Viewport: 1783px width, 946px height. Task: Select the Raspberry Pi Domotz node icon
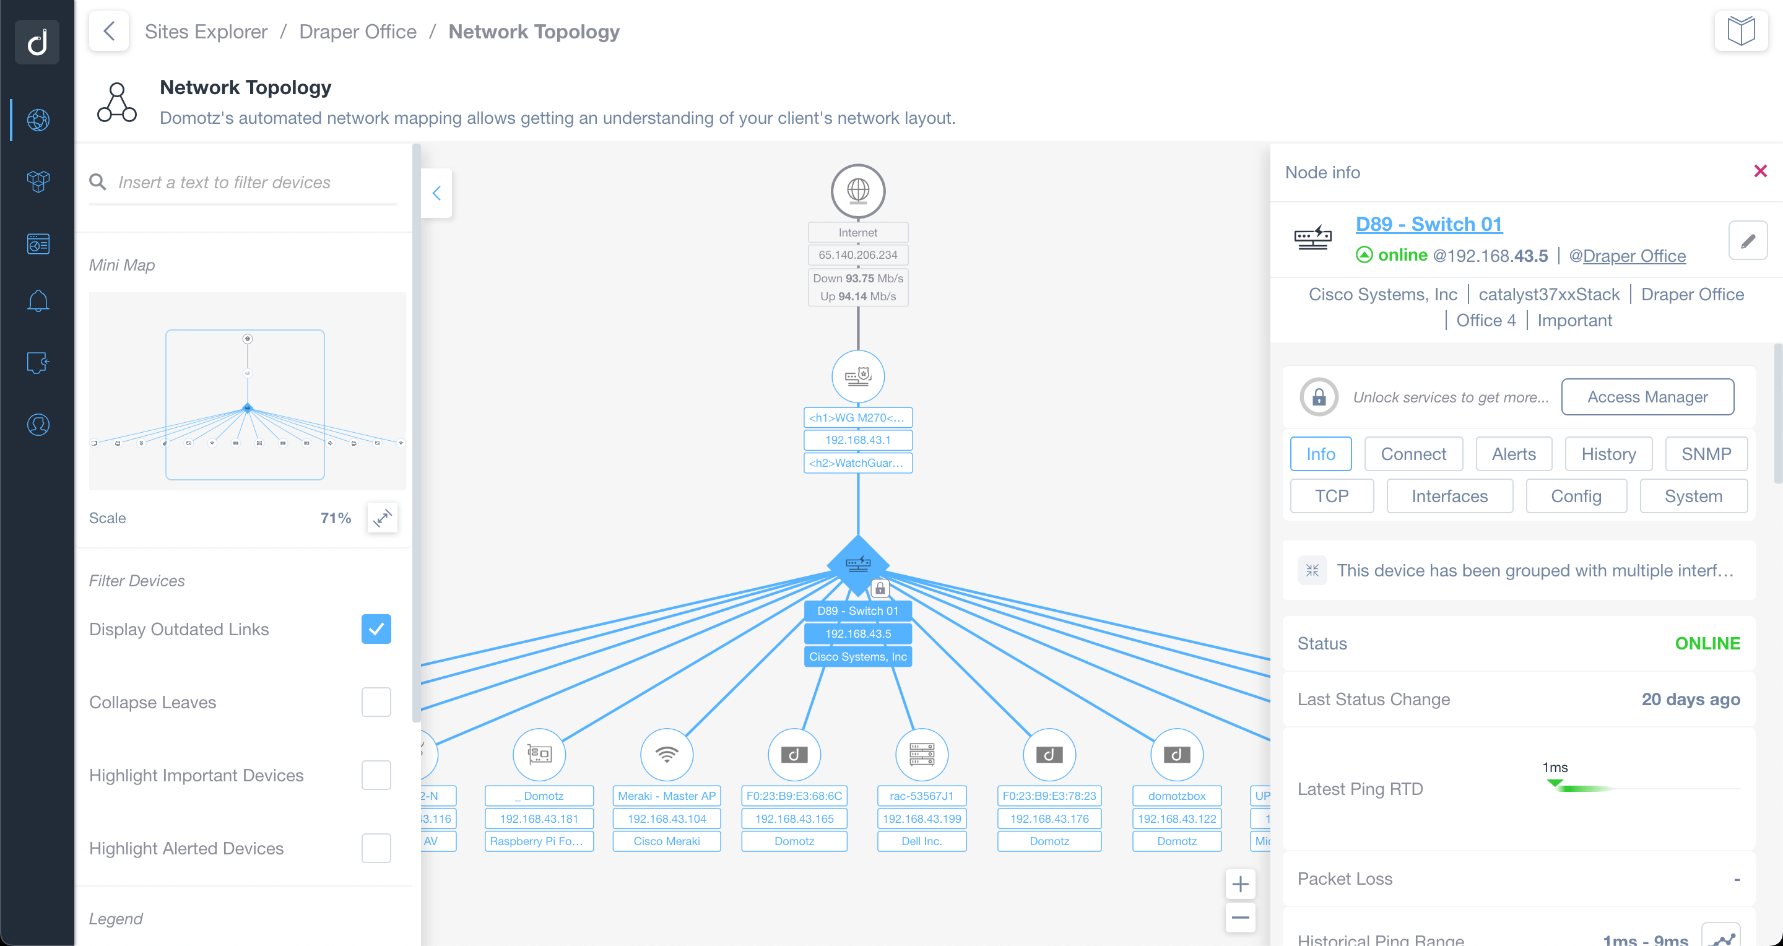[x=539, y=754]
